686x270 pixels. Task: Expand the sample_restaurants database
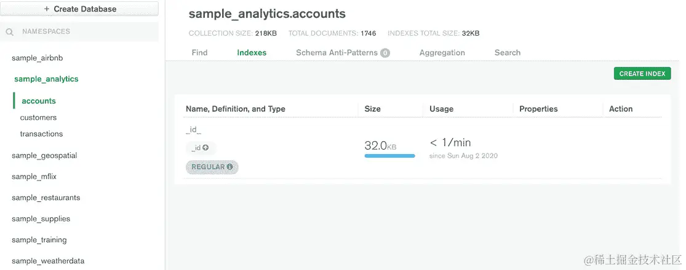(46, 198)
